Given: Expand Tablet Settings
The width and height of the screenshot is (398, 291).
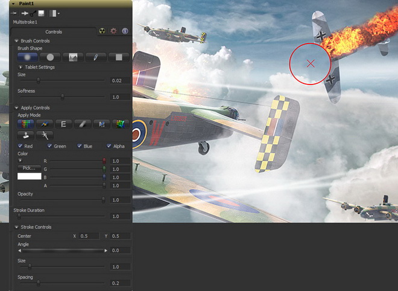Looking at the screenshot, I should (21, 67).
